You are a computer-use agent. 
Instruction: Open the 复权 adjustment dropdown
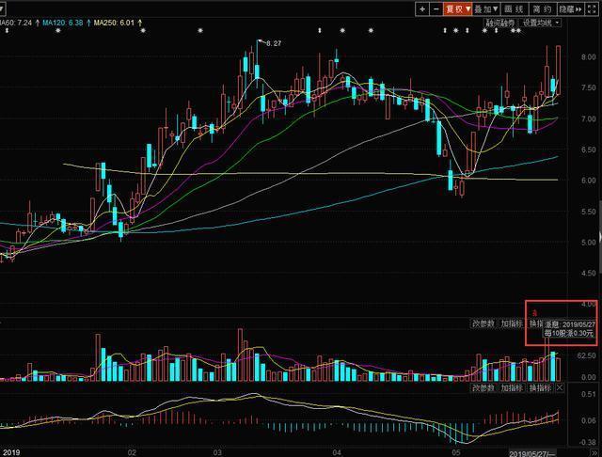(x=458, y=9)
